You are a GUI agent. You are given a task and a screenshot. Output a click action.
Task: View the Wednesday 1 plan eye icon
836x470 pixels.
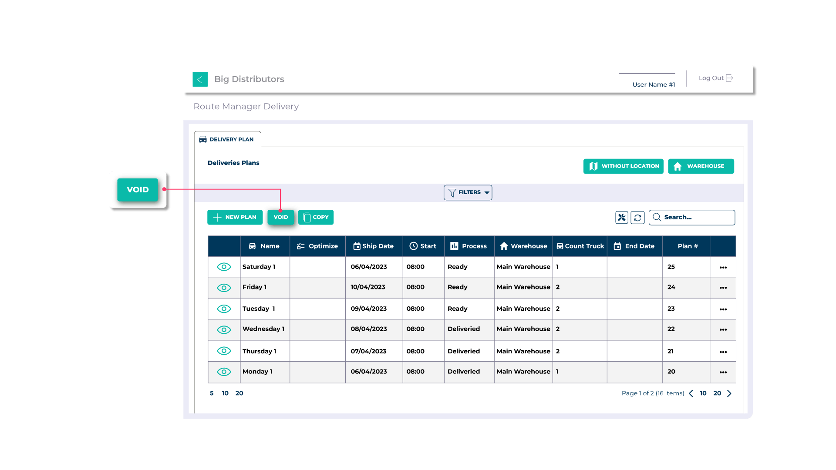[224, 329]
